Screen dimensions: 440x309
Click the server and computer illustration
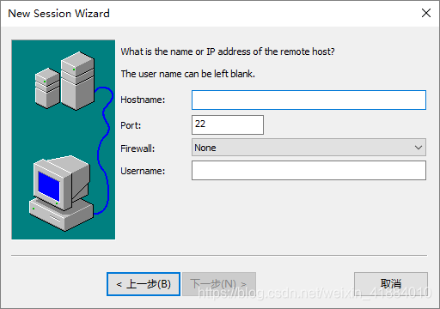point(64,140)
